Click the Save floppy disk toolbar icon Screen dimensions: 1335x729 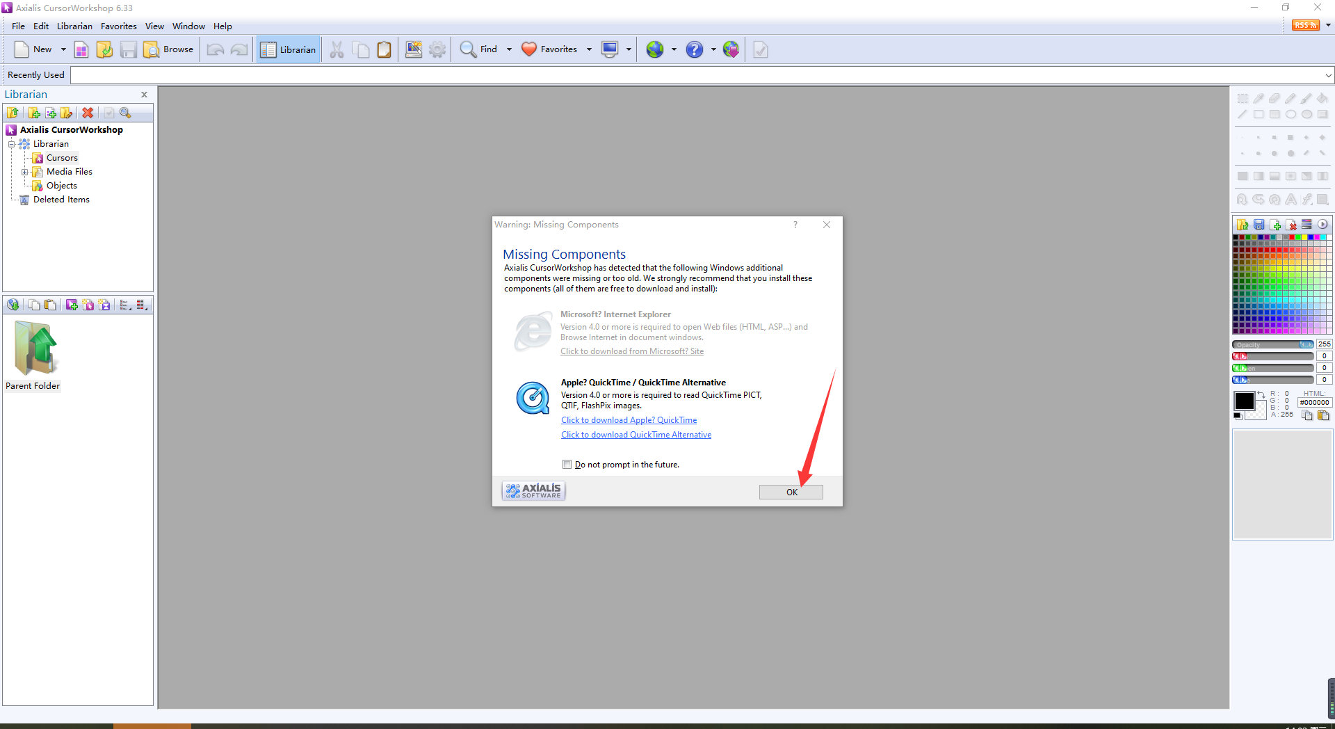coord(128,49)
